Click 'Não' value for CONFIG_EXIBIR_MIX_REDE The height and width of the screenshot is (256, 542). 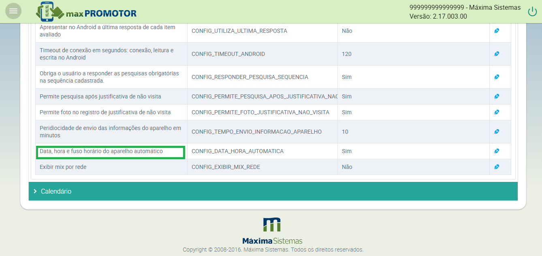click(347, 167)
